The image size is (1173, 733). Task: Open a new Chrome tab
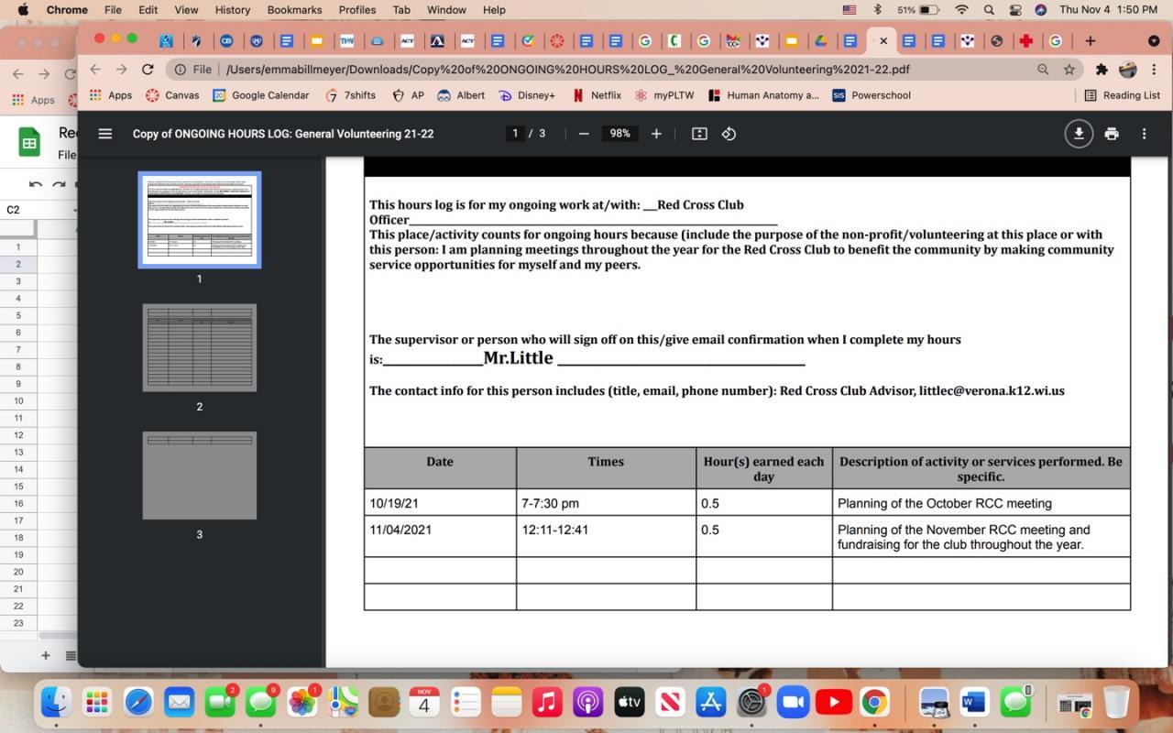pyautogui.click(x=1090, y=40)
